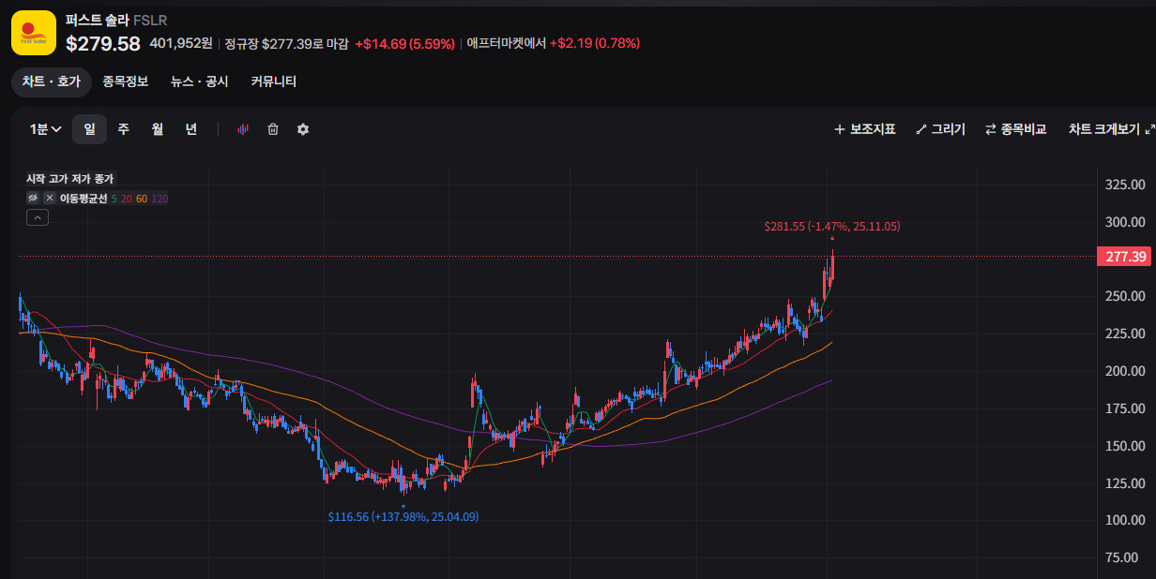
Task: Collapse the indicator legend with the chevron button
Action: (38, 217)
